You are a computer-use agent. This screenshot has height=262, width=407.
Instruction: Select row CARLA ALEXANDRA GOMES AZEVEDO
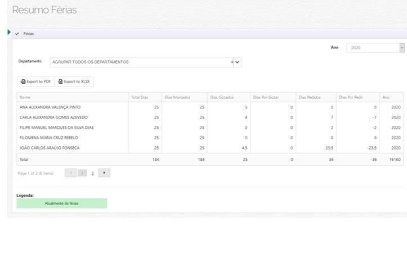210,117
